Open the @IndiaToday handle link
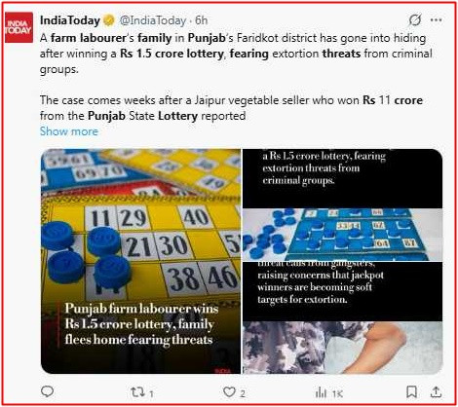The height and width of the screenshot is (407, 458). [x=153, y=20]
